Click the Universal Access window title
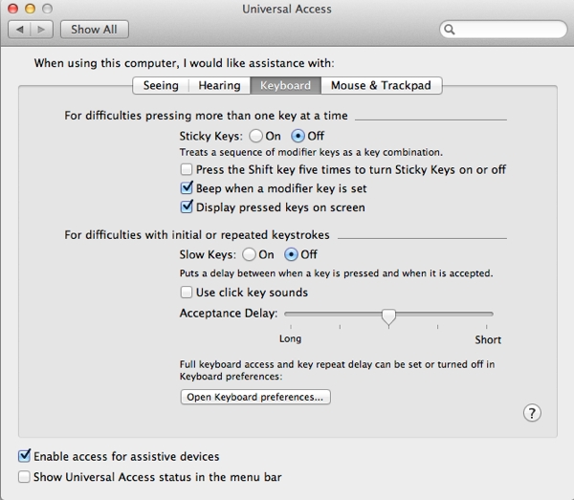Viewport: 574px width, 500px height. tap(287, 9)
